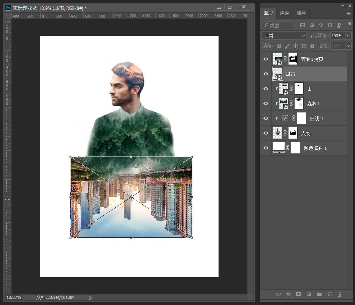
Task: Click the top-middle transform handle
Action: tap(131, 156)
